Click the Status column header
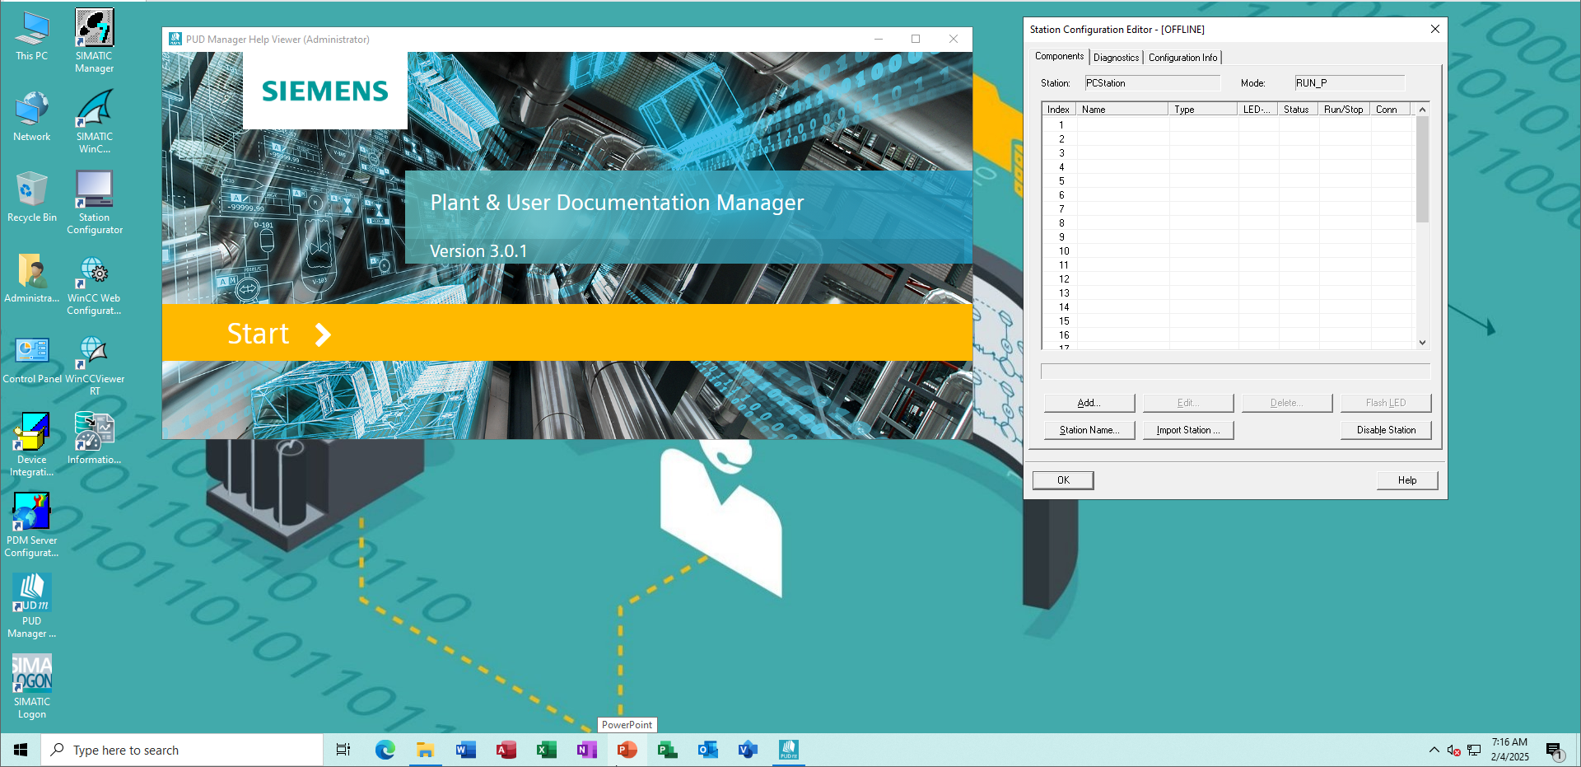This screenshot has width=1581, height=767. coord(1298,109)
